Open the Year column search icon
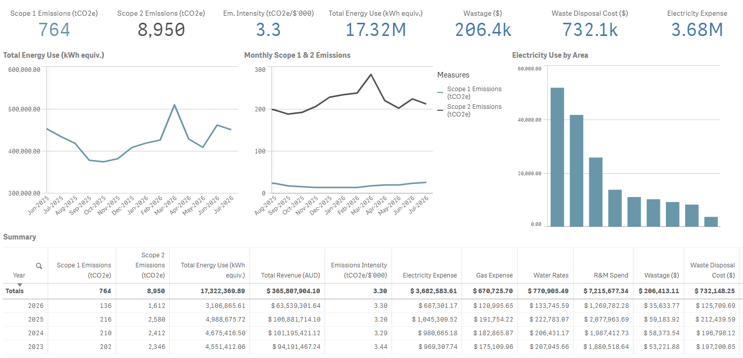743x358 pixels. pos(39,266)
